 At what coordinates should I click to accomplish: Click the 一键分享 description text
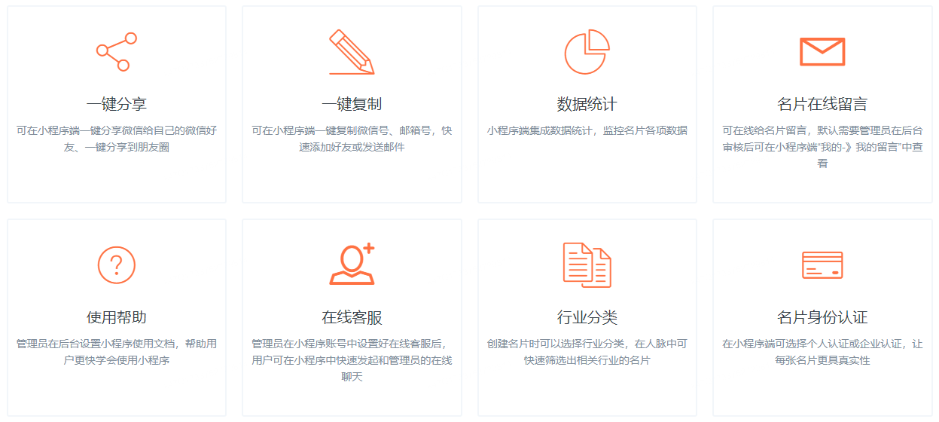(x=117, y=139)
